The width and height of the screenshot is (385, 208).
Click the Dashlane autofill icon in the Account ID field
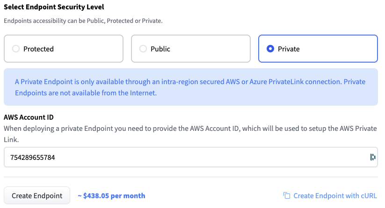(373, 157)
